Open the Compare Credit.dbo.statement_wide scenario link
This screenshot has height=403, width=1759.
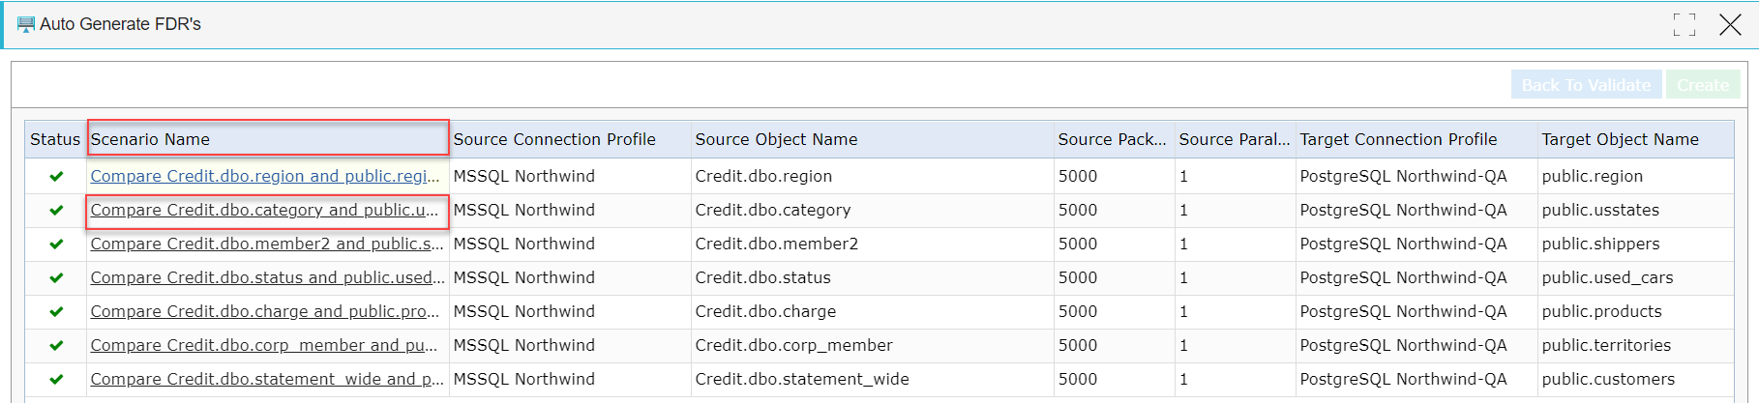point(267,379)
